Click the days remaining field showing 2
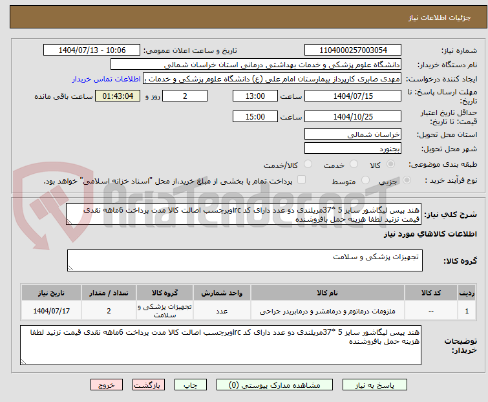 [x=185, y=96]
